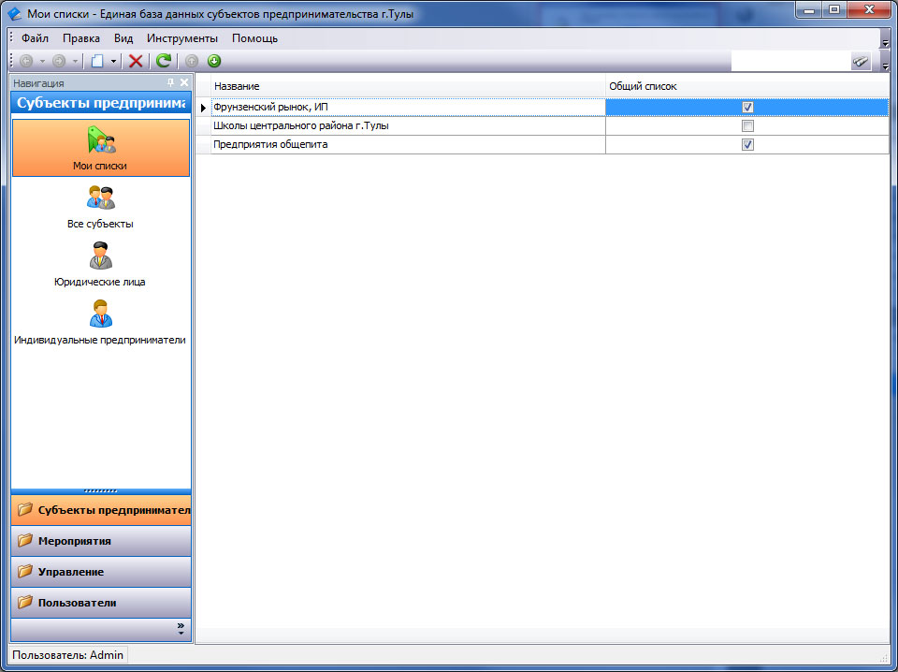The image size is (898, 672).
Task: Click the Пользователь: Admin status bar entry
Action: [68, 655]
